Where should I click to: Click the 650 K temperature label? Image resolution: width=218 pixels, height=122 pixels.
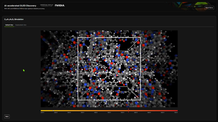pyautogui.click(x=162, y=113)
